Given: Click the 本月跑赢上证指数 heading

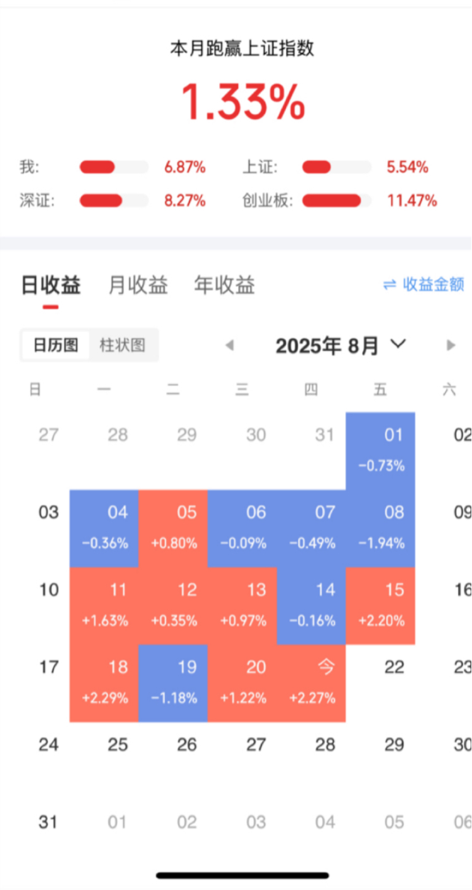Looking at the screenshot, I should [x=242, y=48].
